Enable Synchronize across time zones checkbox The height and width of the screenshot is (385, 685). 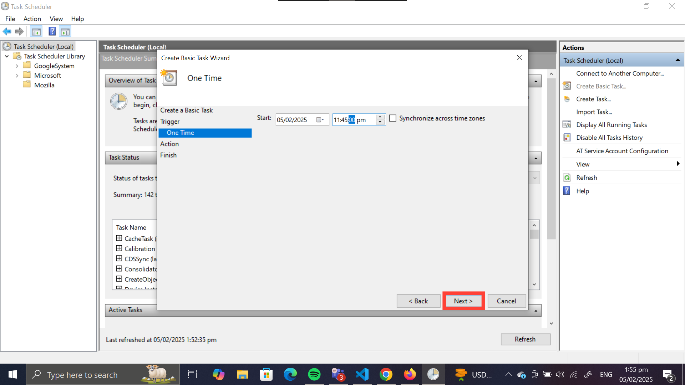click(393, 118)
